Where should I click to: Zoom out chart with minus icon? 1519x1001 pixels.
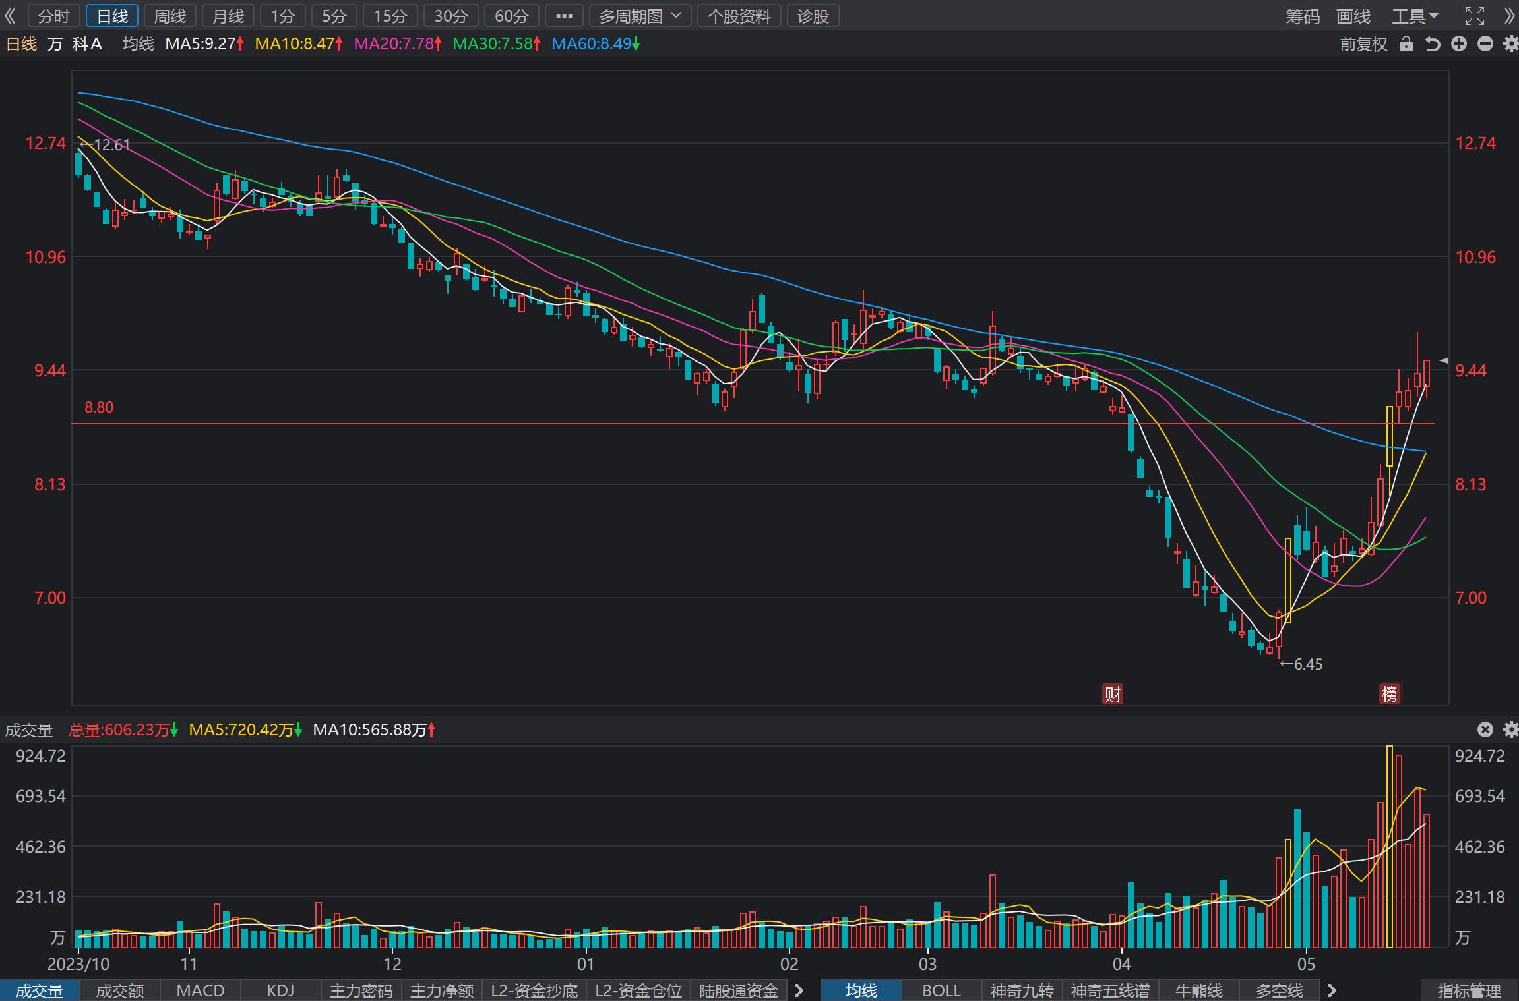tap(1485, 44)
